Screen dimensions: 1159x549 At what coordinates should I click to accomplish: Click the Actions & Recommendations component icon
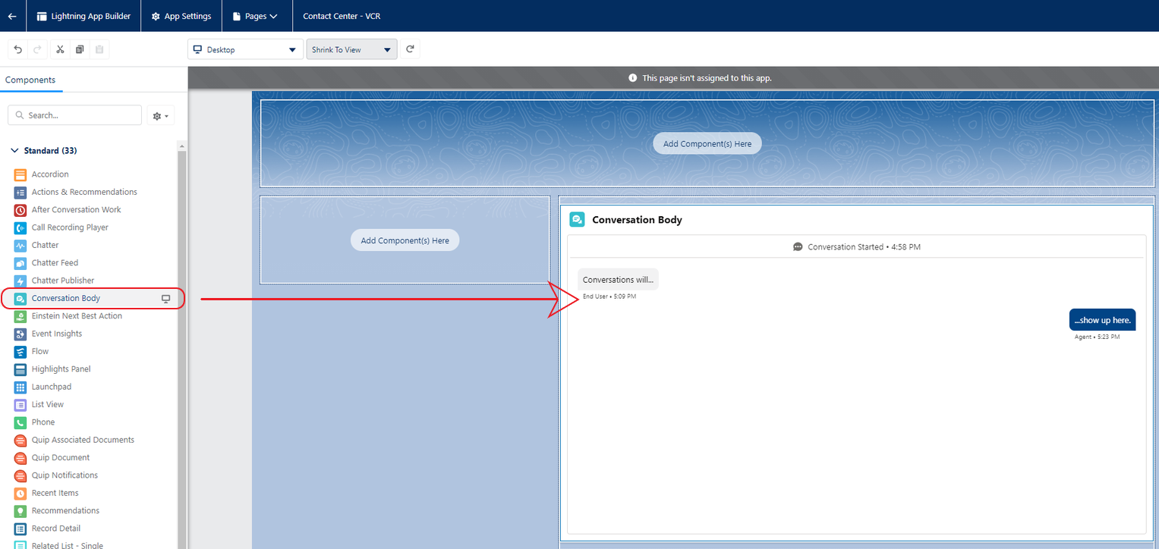[x=20, y=193]
